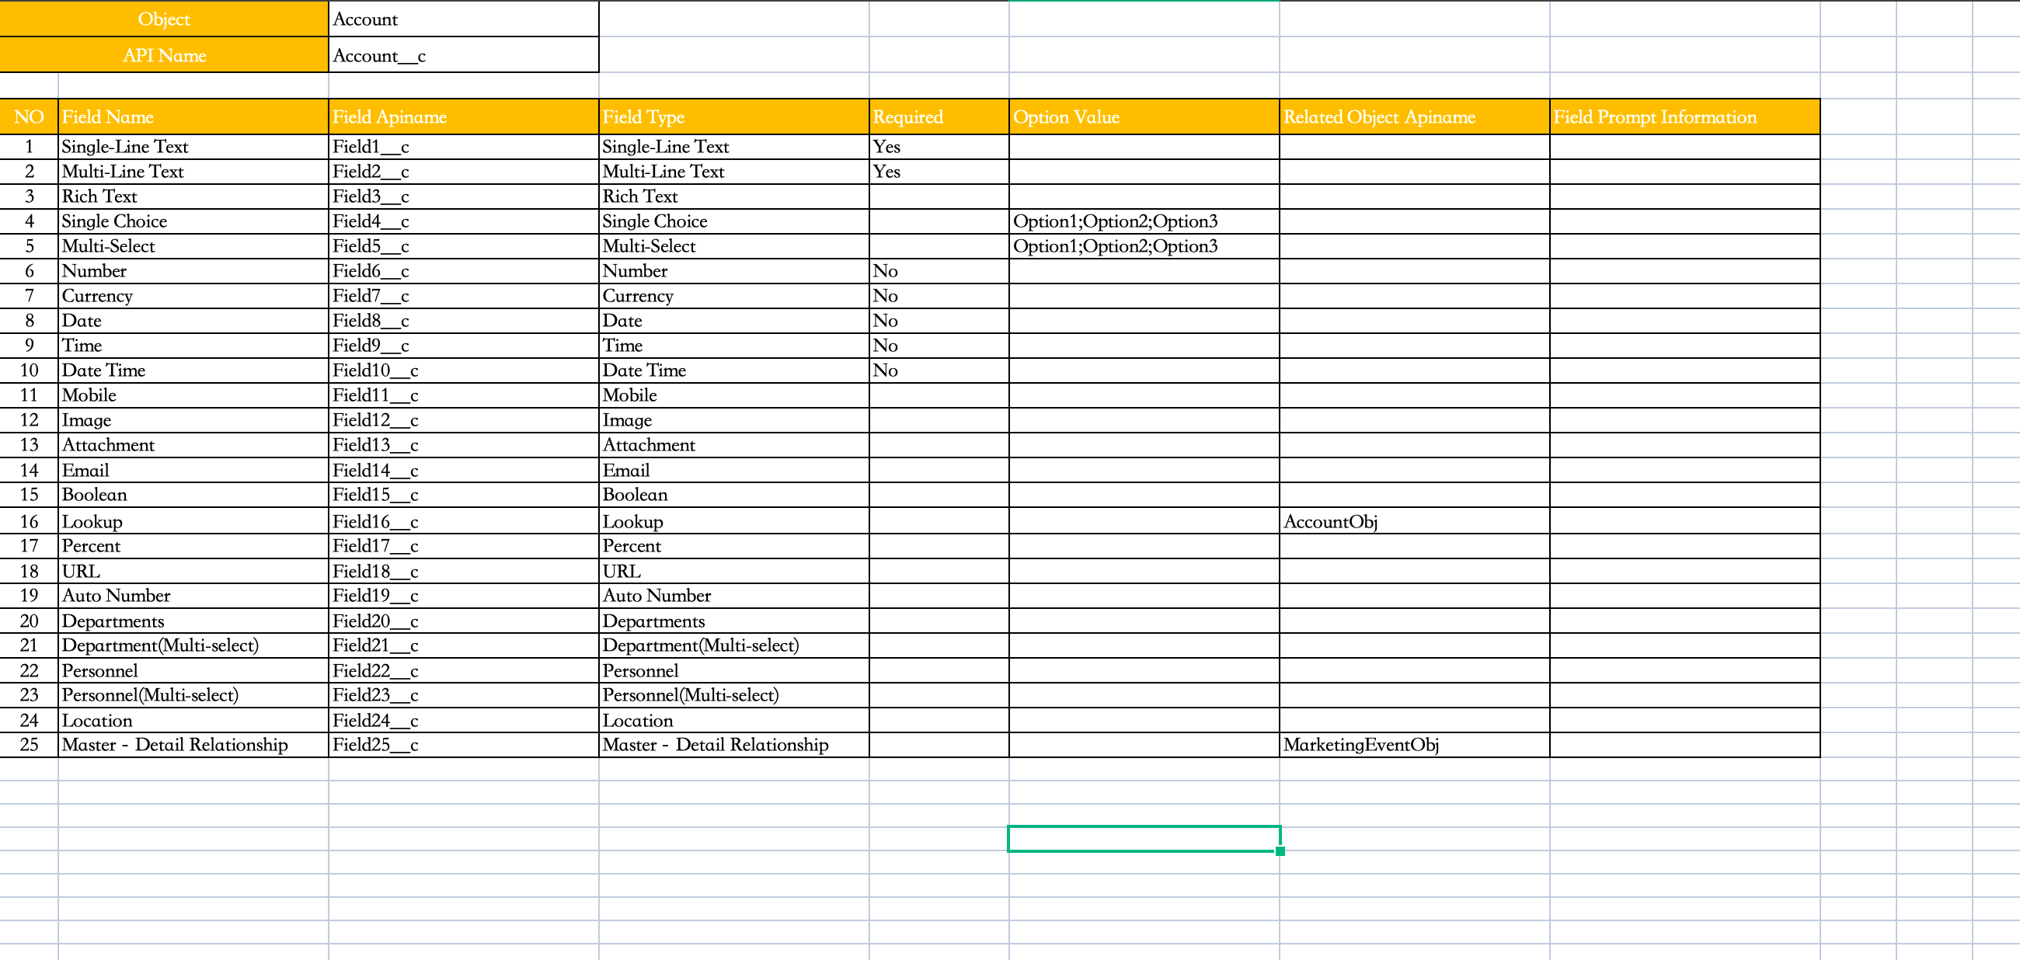The image size is (2020, 960).
Task: Click the 'Field5__c' cell
Action: (464, 246)
